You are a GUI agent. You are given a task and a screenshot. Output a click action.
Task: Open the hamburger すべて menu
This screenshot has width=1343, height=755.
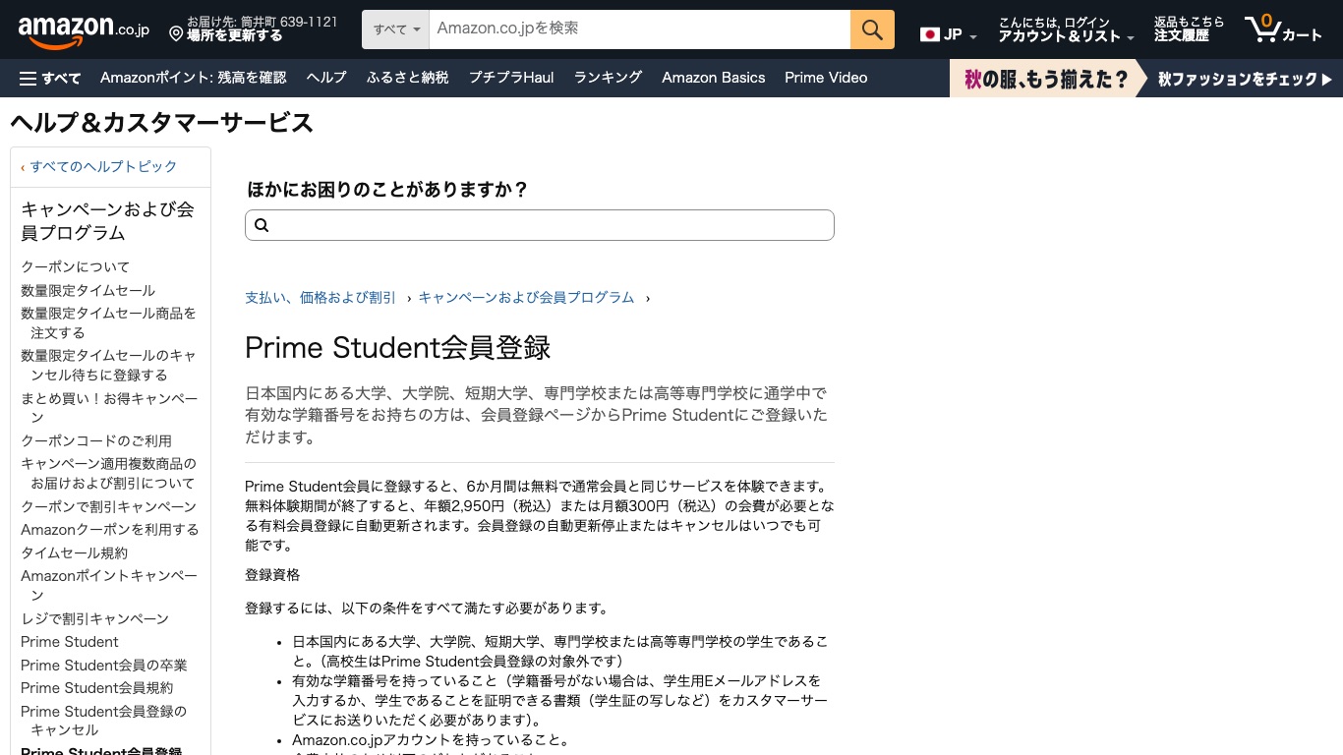click(x=49, y=78)
